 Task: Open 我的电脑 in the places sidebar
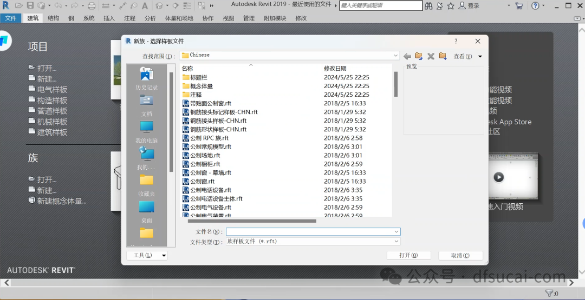[147, 132]
